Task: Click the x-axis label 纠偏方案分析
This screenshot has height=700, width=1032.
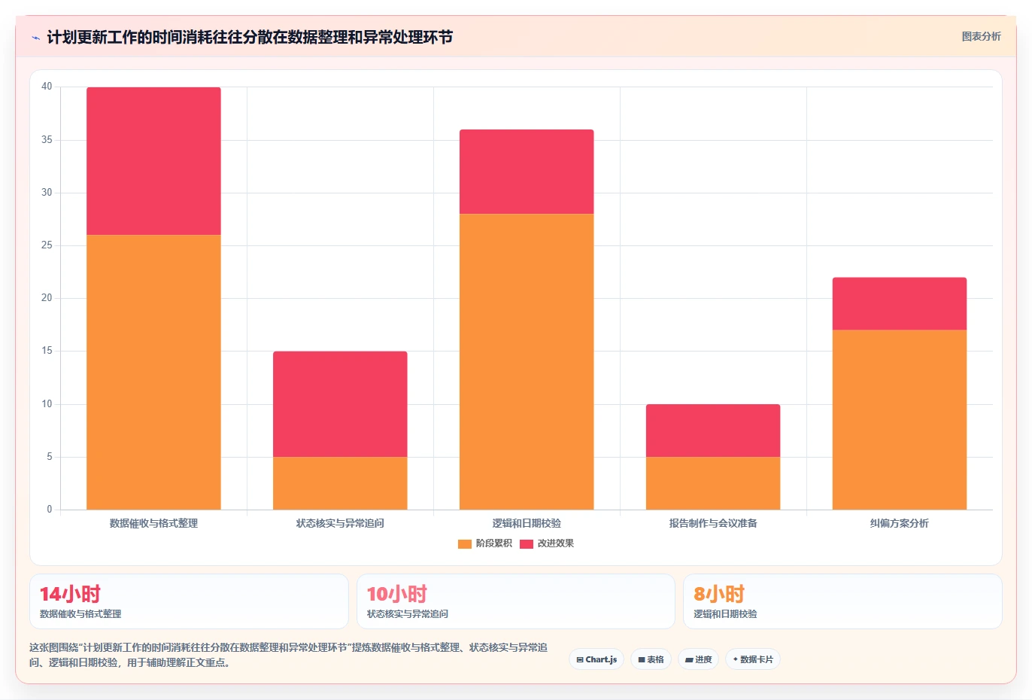Action: click(x=900, y=523)
